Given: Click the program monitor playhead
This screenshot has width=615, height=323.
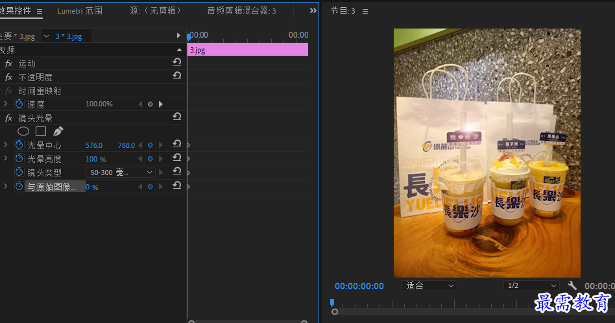Looking at the screenshot, I should tap(332, 302).
